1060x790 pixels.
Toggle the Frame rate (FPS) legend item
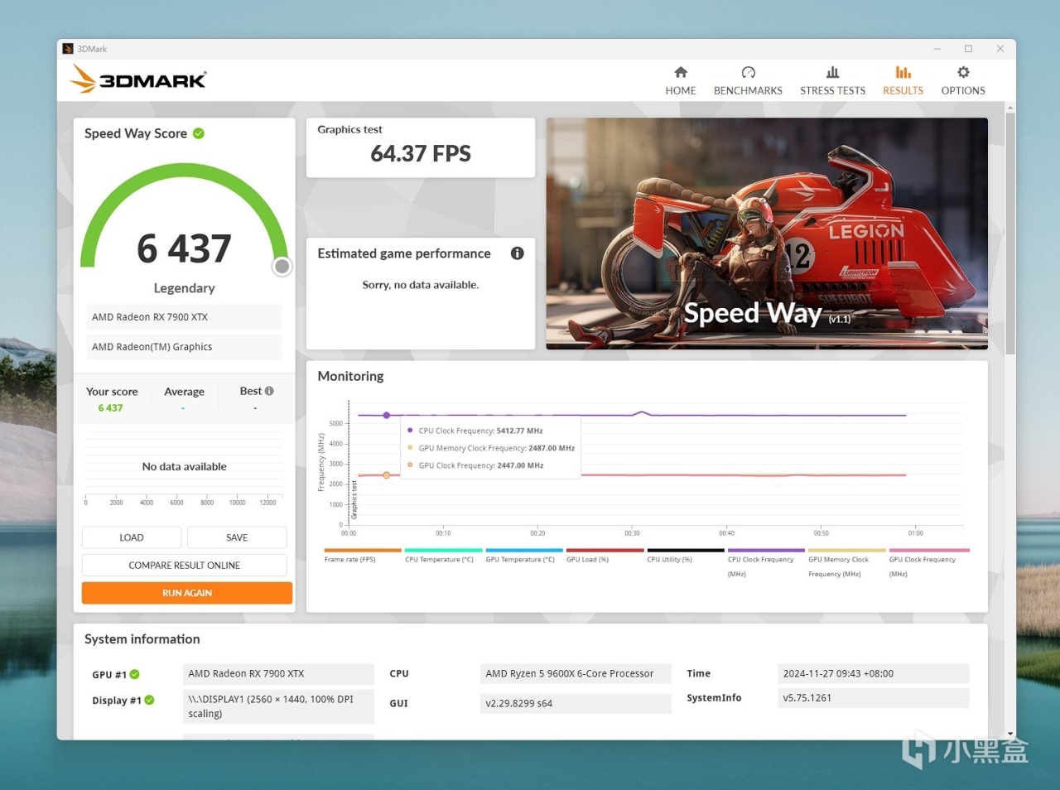(363, 556)
